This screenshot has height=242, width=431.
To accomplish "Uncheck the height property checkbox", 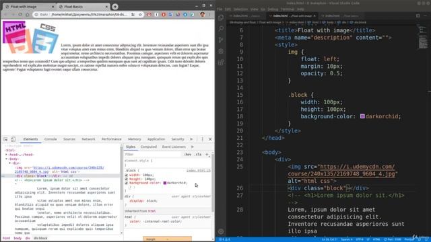I will coord(127,179).
